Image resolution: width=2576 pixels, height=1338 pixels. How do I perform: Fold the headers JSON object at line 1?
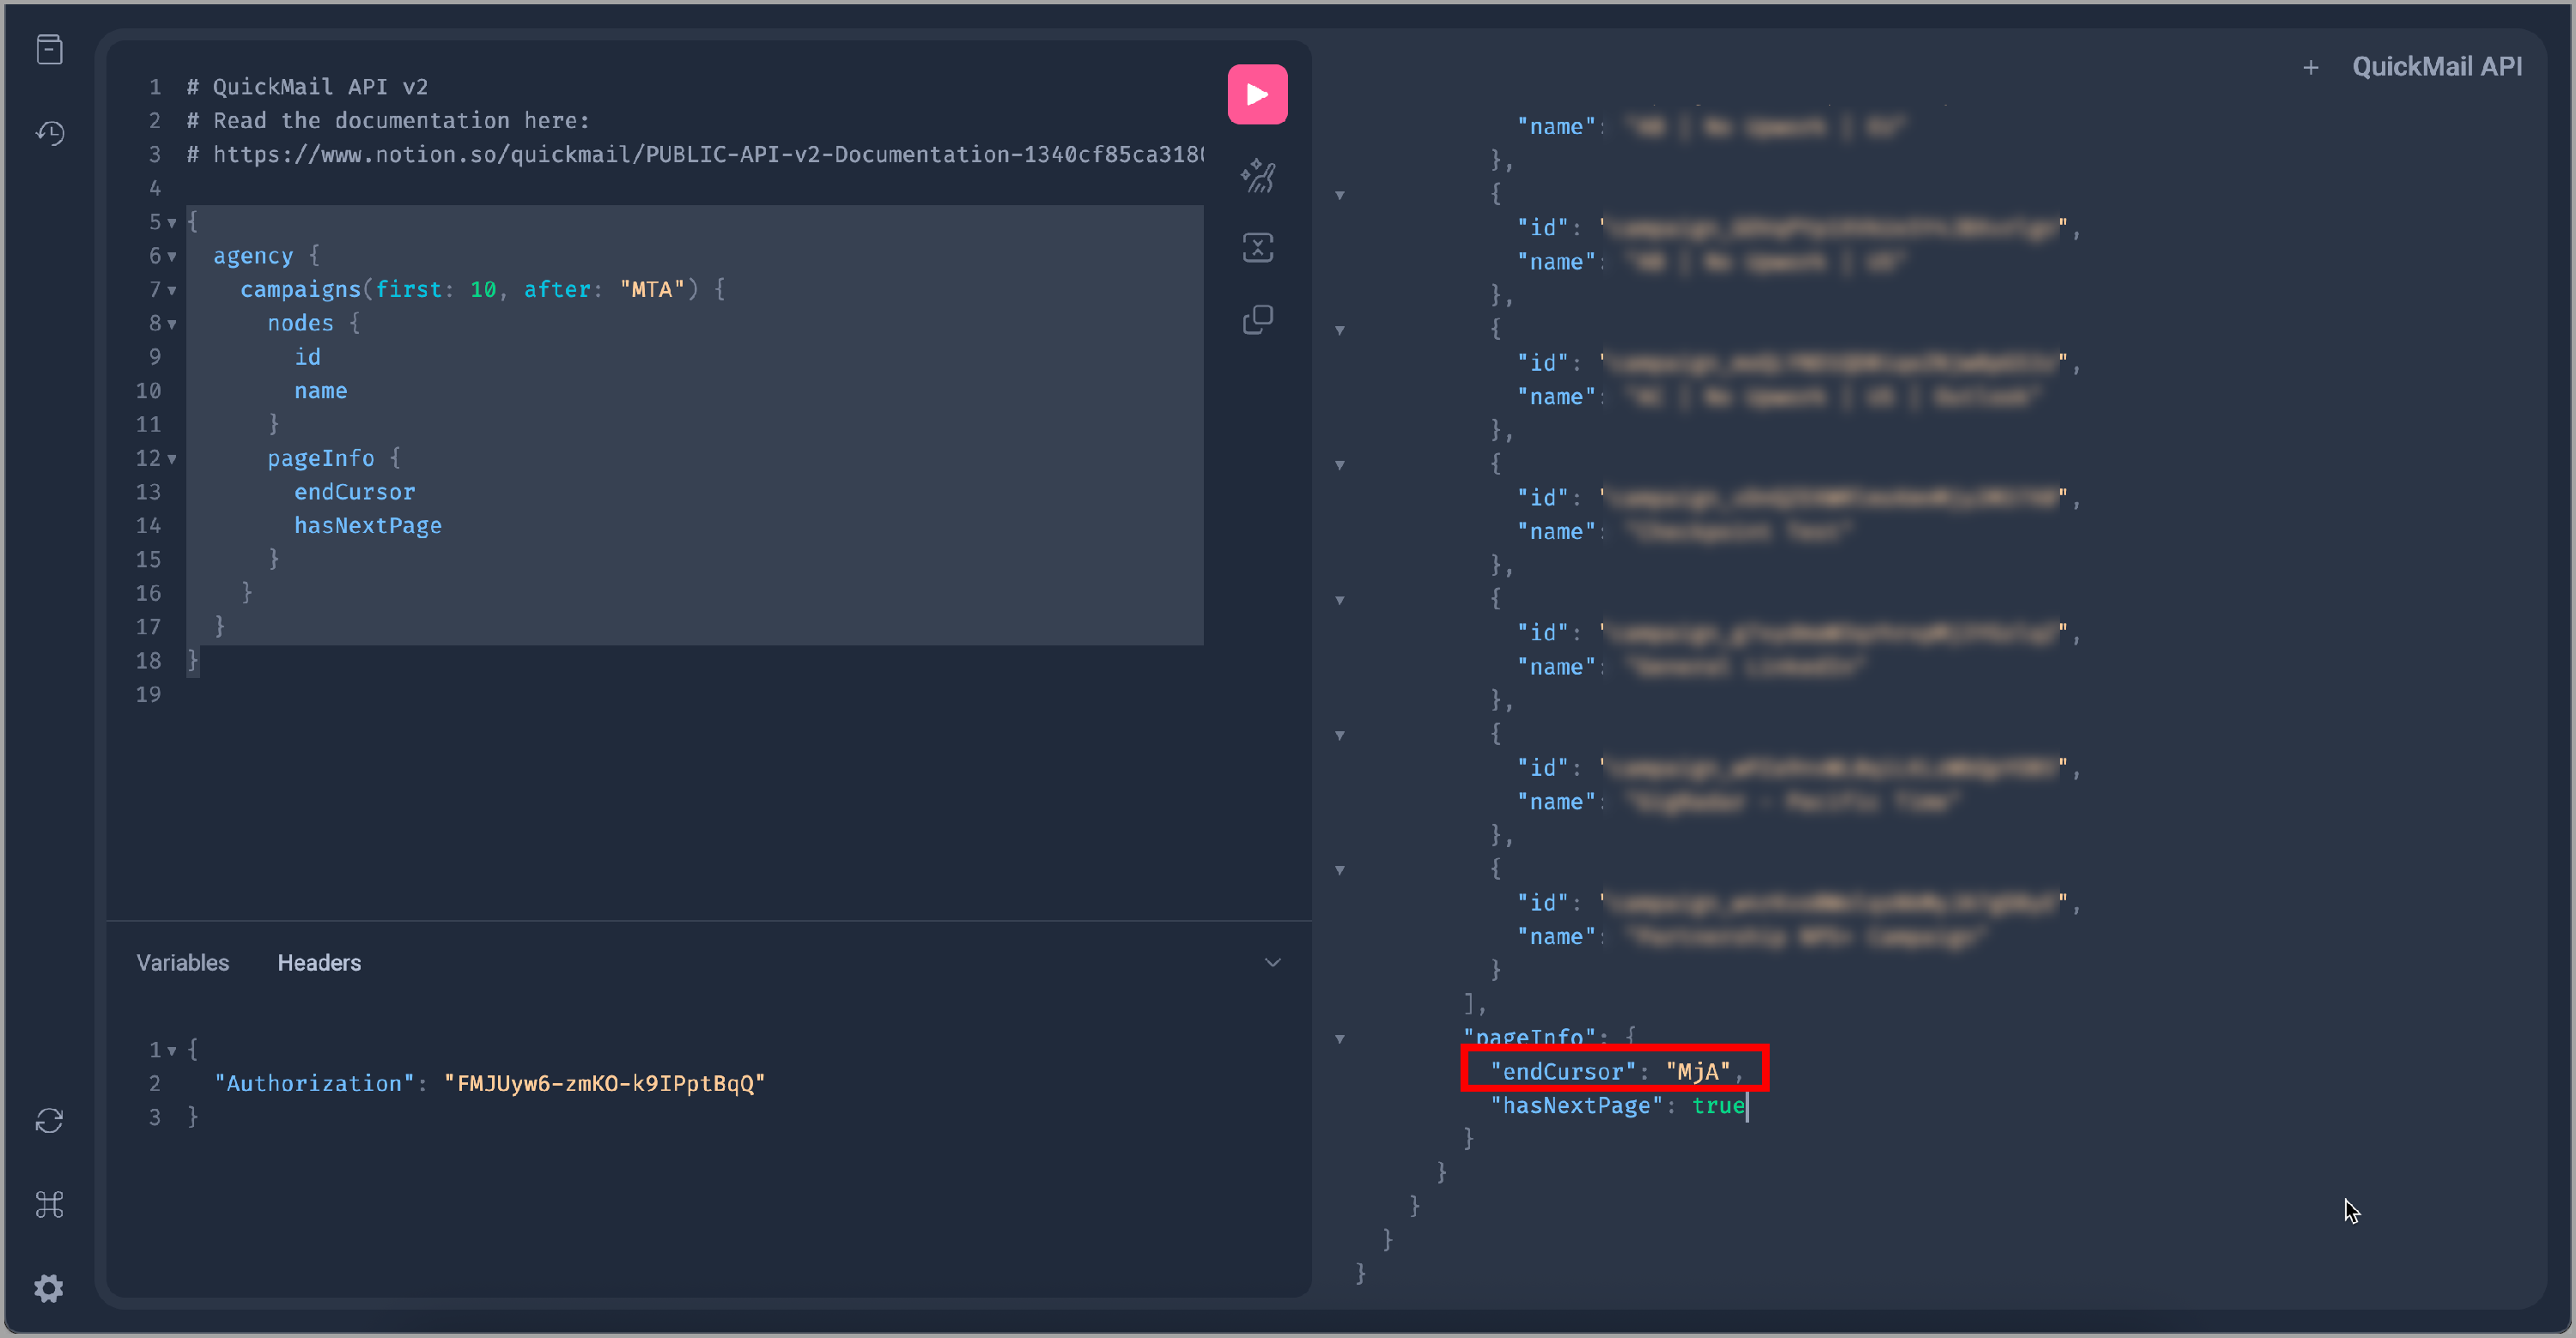[172, 1050]
